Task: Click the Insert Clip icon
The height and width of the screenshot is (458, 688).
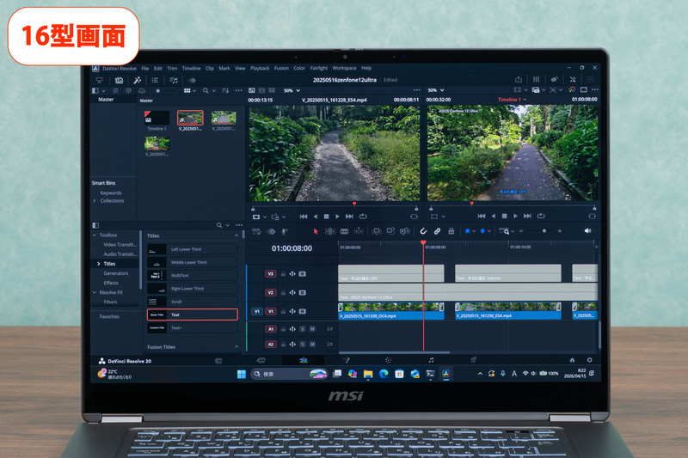Action: [x=376, y=231]
